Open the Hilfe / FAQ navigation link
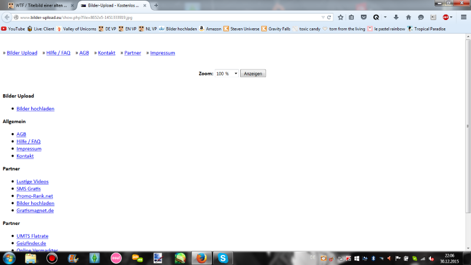 click(x=58, y=53)
